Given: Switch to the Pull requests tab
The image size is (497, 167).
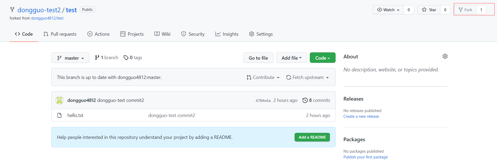Looking at the screenshot, I should (60, 34).
